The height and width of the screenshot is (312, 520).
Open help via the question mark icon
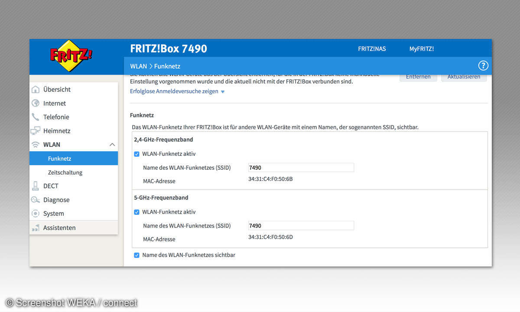483,66
